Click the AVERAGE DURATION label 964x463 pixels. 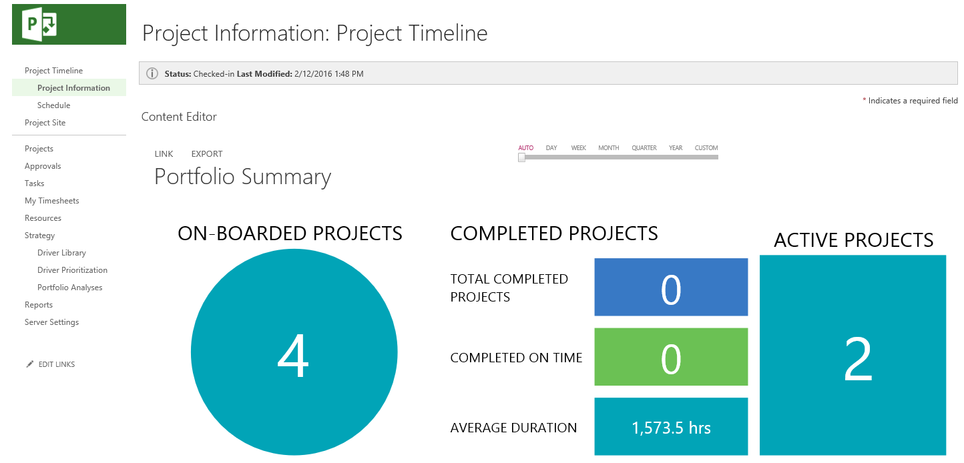tap(513, 428)
